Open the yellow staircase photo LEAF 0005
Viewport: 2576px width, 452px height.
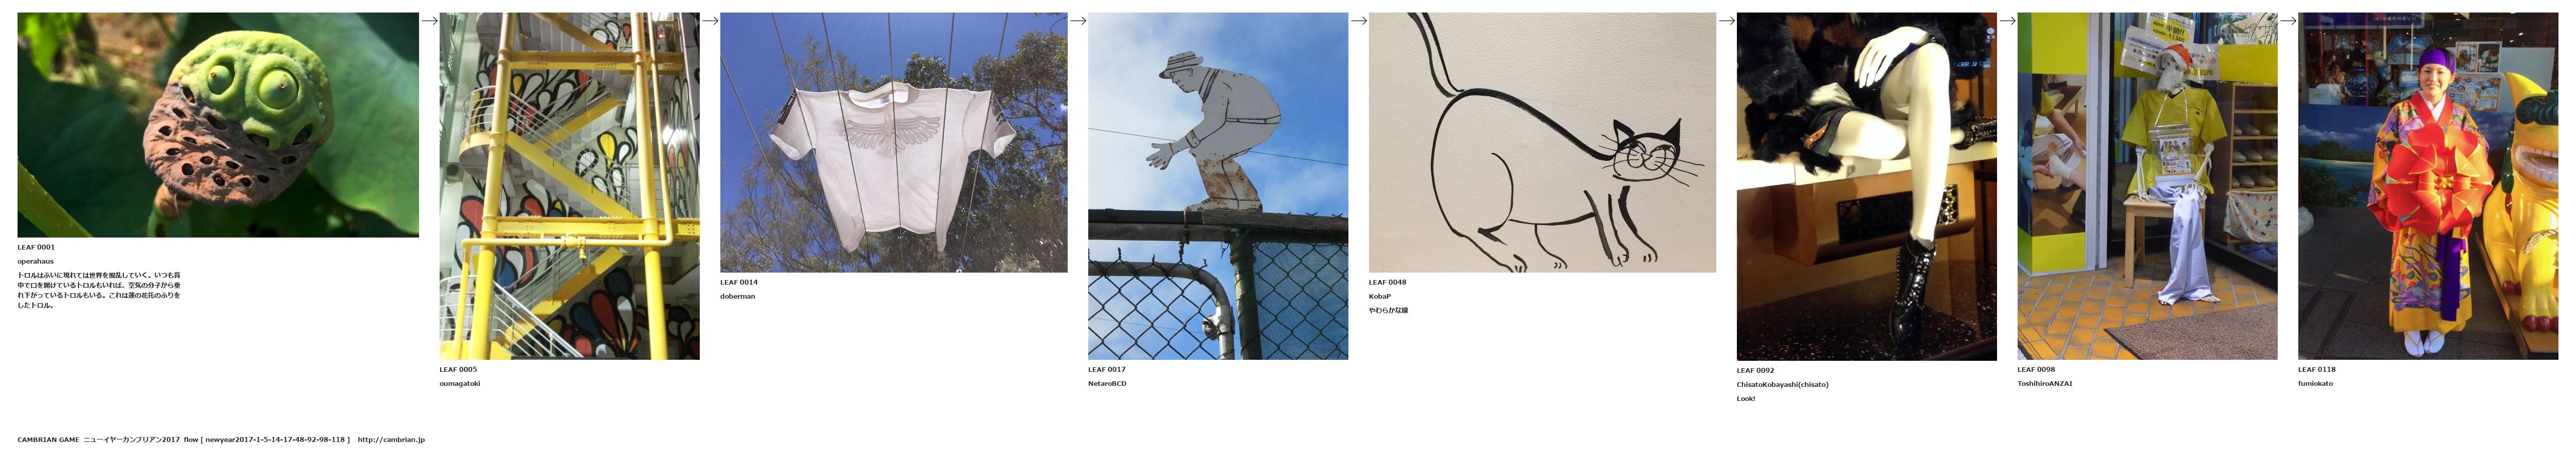pos(569,186)
